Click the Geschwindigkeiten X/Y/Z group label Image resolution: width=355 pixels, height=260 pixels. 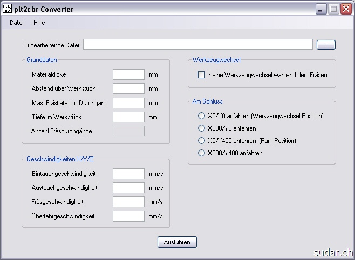[x=60, y=159]
